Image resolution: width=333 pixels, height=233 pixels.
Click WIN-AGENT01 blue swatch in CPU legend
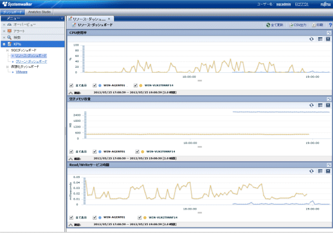(x=100, y=85)
